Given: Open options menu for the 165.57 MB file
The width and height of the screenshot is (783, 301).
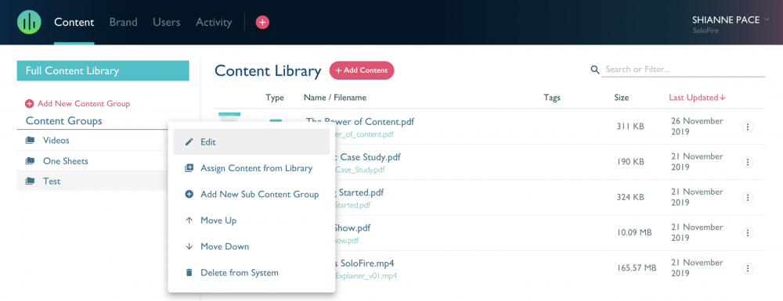Looking at the screenshot, I should 748,268.
